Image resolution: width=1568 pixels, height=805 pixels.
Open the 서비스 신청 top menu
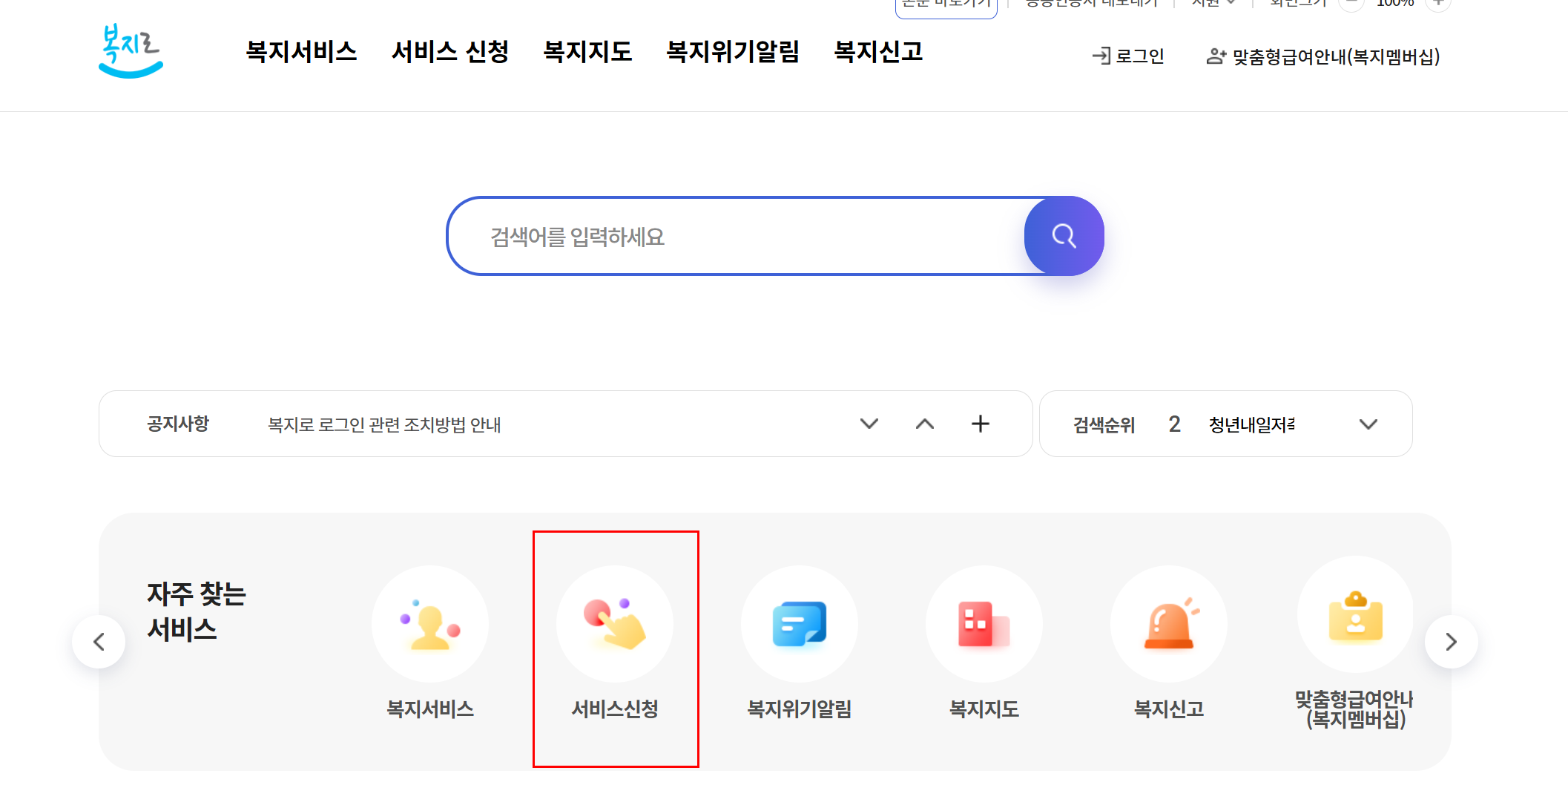450,51
